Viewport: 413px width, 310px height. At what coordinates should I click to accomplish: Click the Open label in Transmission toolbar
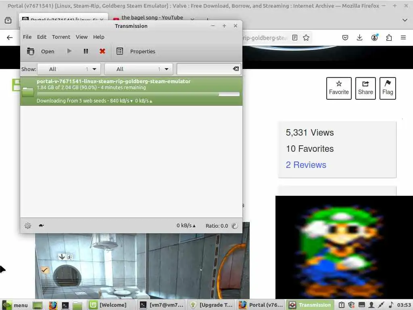(48, 51)
